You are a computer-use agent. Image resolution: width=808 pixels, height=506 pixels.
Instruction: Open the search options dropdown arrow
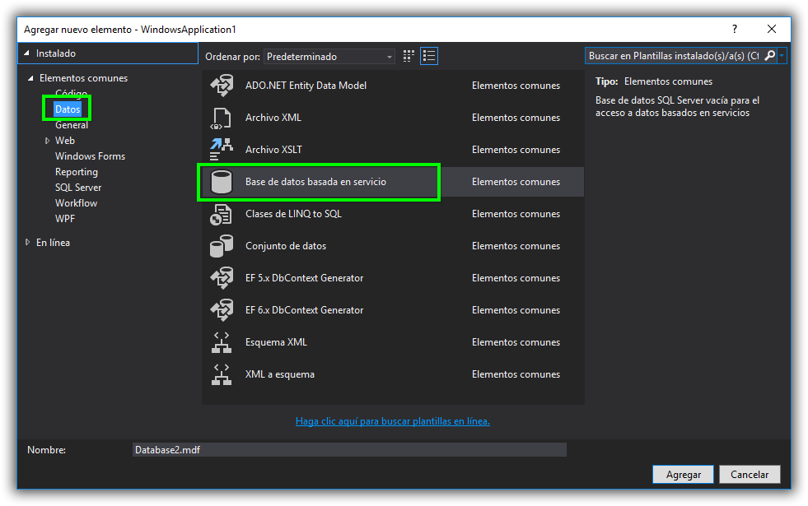[x=782, y=56]
